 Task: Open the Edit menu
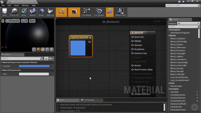point(9,5)
